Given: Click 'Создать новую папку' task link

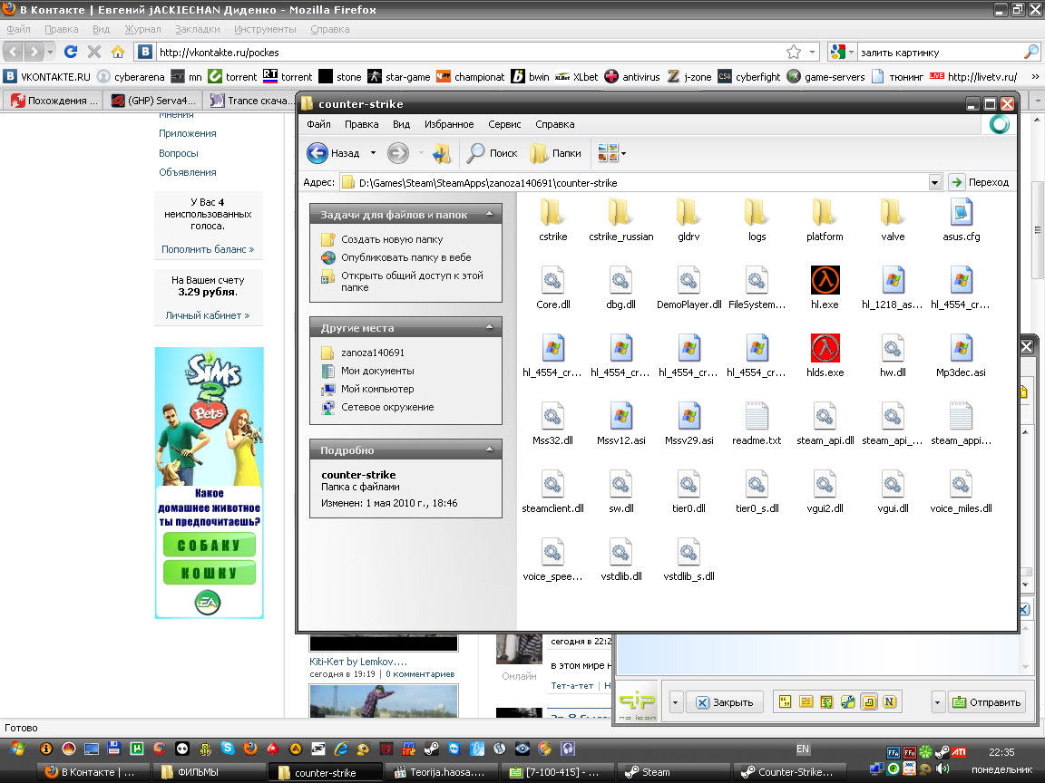Looking at the screenshot, I should [x=392, y=239].
